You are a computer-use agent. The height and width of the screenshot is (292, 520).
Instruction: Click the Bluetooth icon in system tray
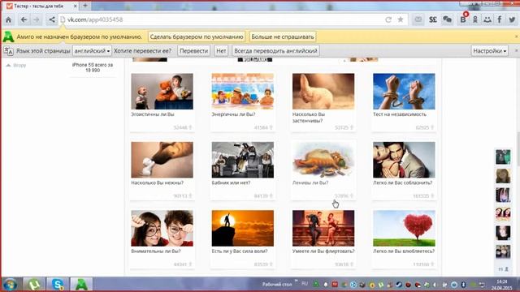point(463,285)
